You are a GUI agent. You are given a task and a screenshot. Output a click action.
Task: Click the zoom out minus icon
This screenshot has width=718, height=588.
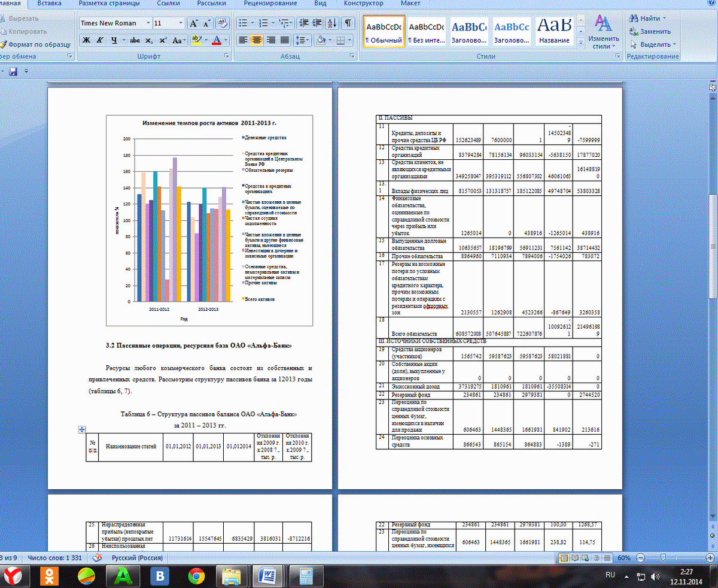(x=640, y=558)
